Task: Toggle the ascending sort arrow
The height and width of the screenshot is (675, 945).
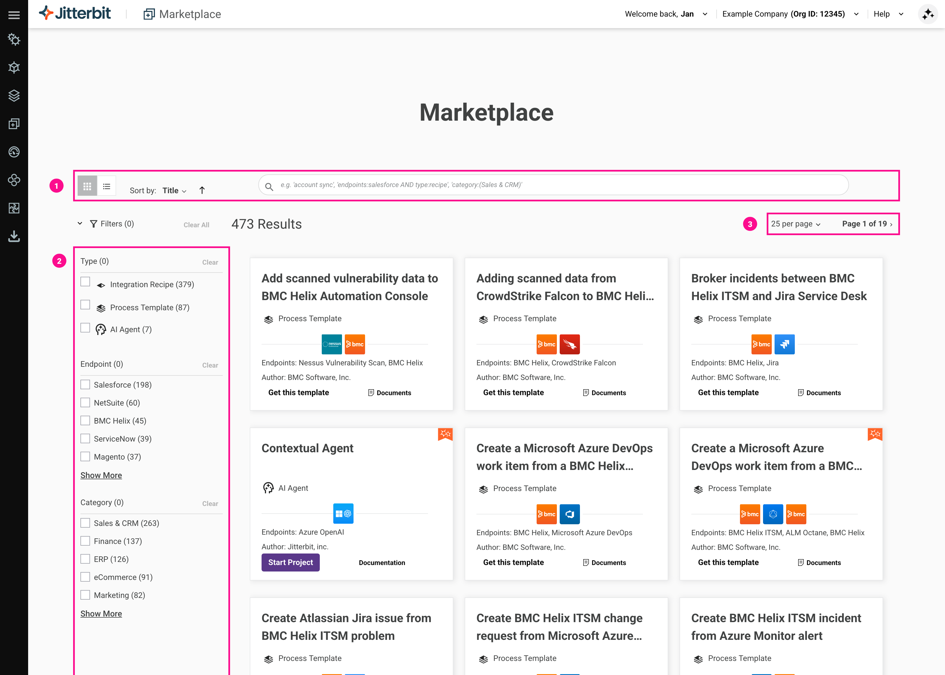Action: coord(202,190)
